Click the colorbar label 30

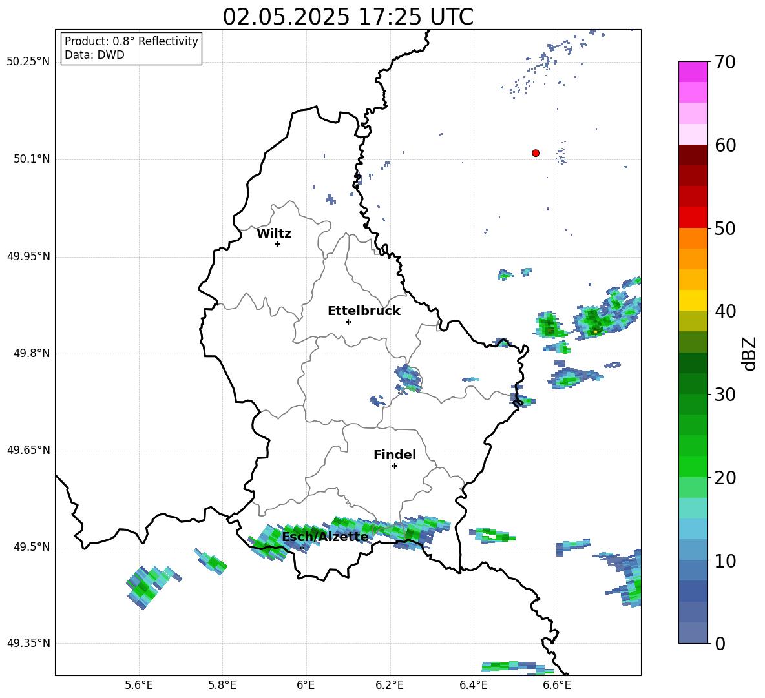[x=725, y=395]
